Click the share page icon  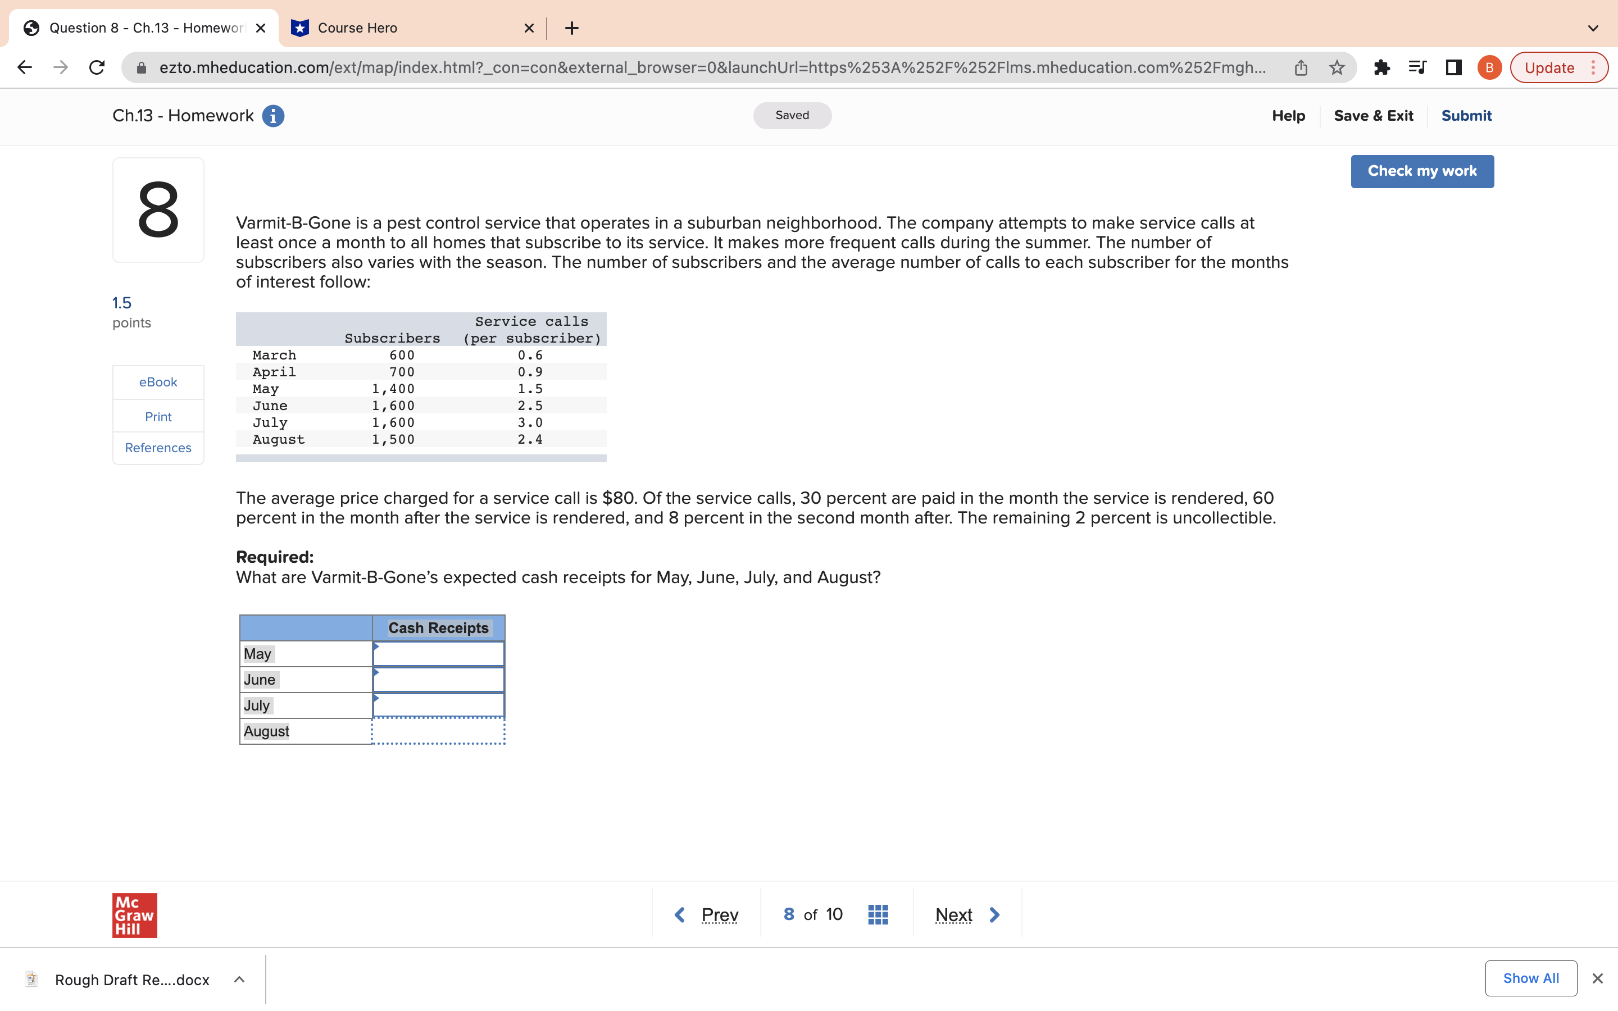tap(1301, 67)
